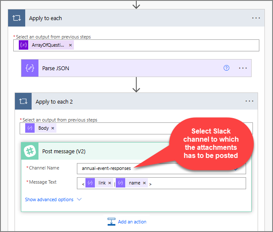Open Parse JSON help info icon
Image resolution: width=273 pixels, height=232 pixels.
click(226, 68)
